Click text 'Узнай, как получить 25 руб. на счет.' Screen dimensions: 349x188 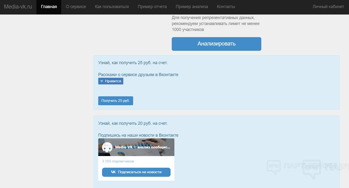(x=133, y=62)
